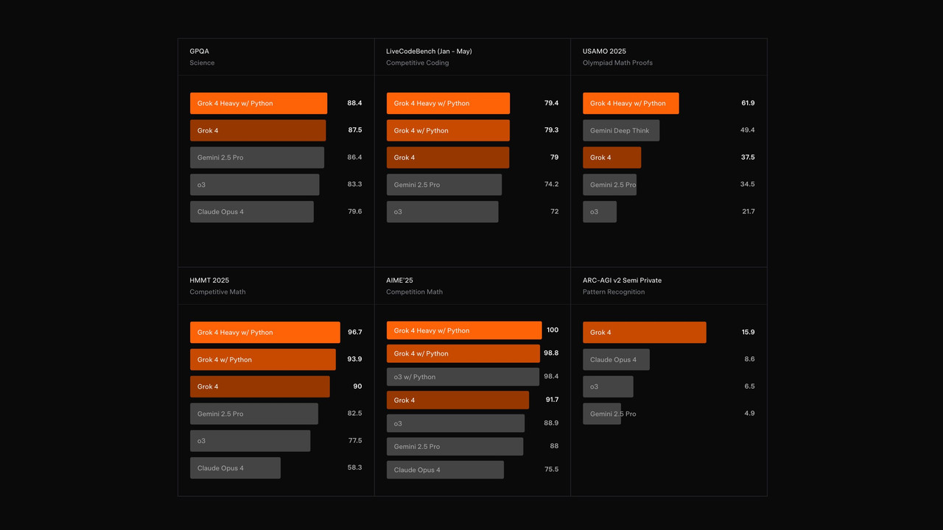Click the 58.3 score value
Image resolution: width=943 pixels, height=530 pixels.
(354, 468)
